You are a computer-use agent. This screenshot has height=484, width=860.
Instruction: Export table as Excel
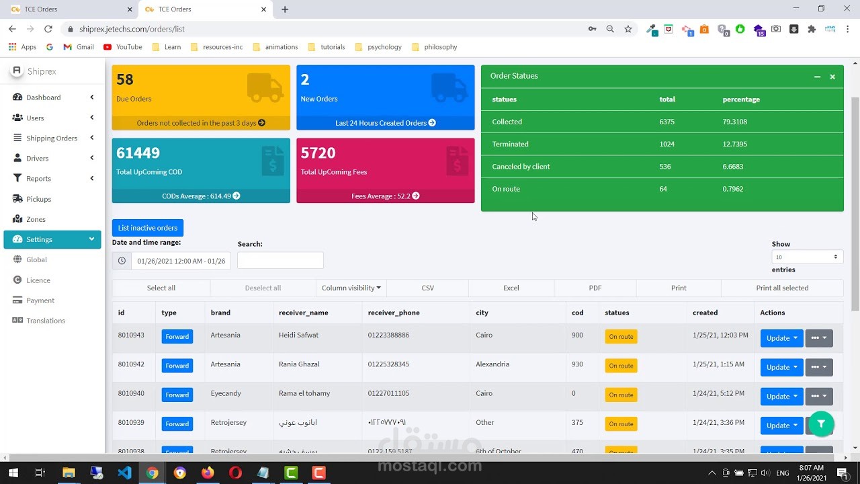(x=511, y=288)
